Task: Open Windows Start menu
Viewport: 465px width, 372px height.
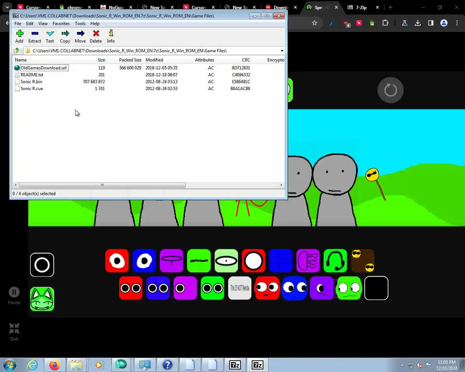Action: (10, 365)
